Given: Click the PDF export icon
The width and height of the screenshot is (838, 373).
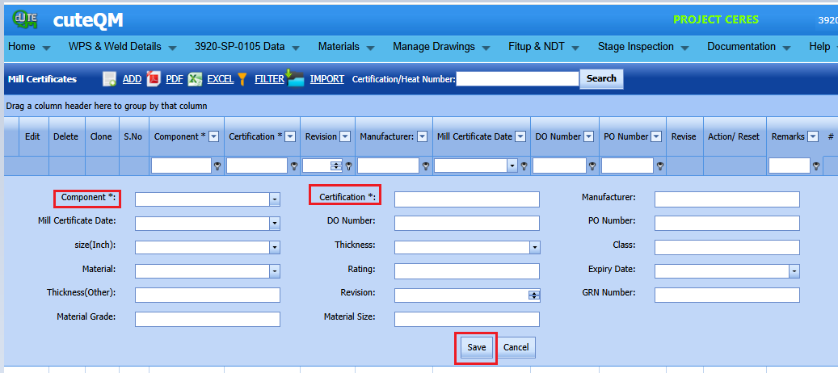Looking at the screenshot, I should click(x=154, y=79).
